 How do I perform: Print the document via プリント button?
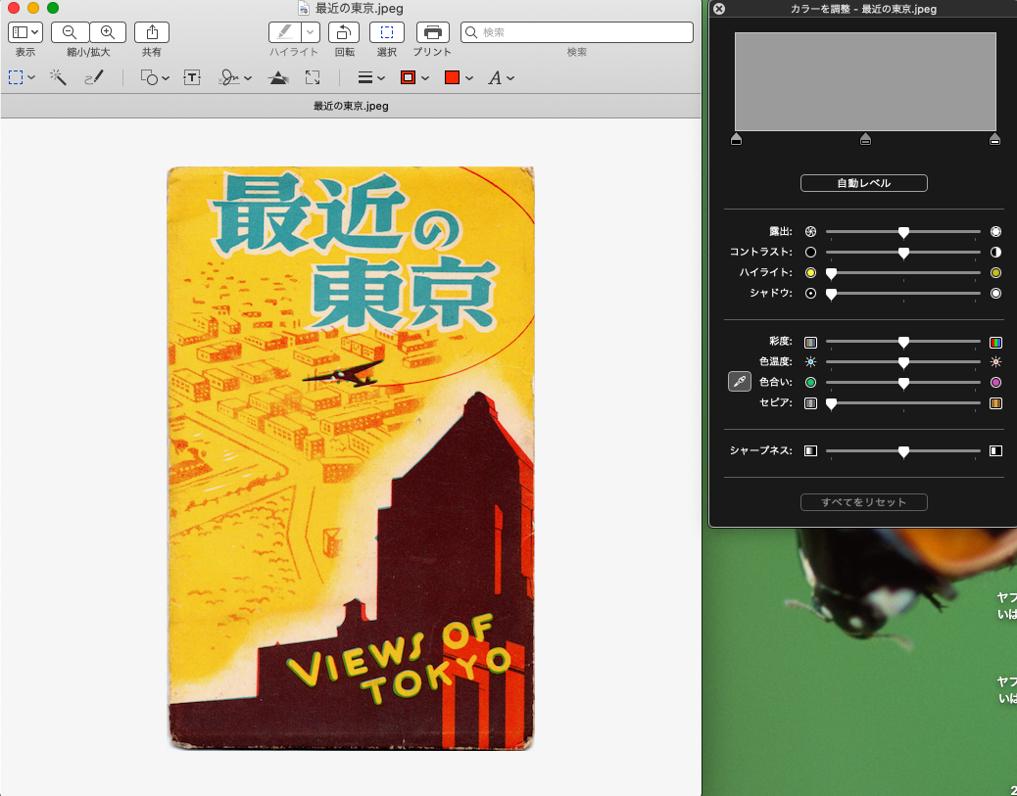432,32
